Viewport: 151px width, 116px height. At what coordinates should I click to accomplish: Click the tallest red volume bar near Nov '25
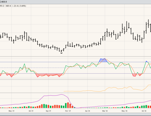(x=68, y=105)
